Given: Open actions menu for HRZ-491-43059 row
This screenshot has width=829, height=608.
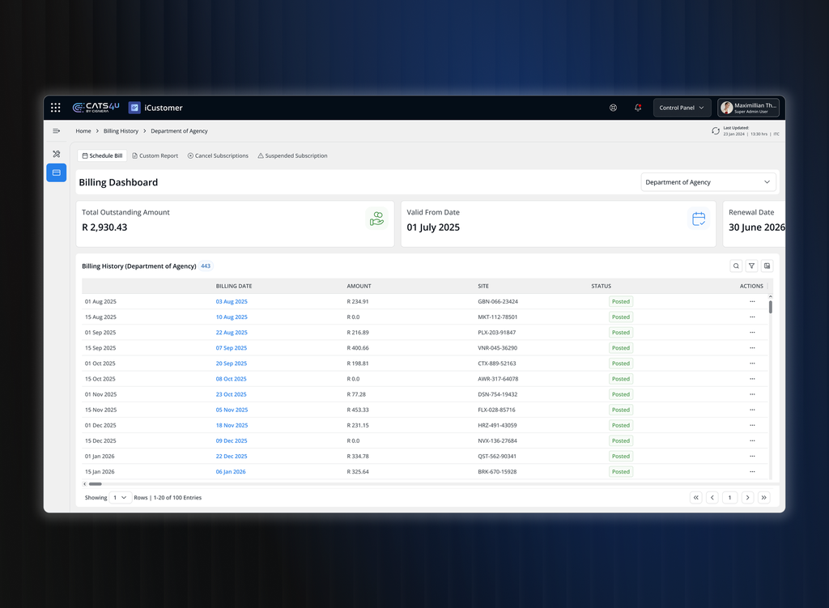Looking at the screenshot, I should (x=752, y=426).
